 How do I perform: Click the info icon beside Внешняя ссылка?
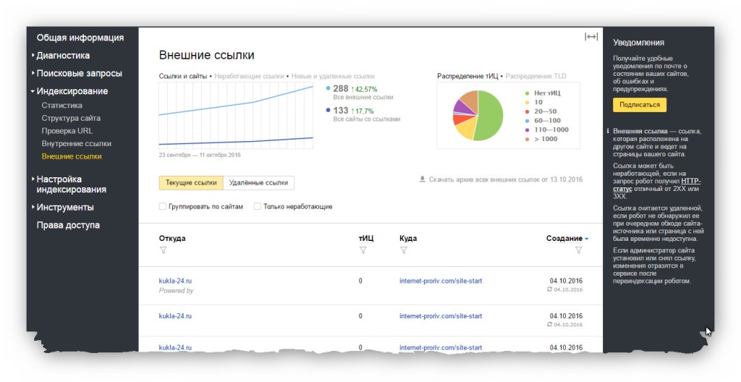608,131
